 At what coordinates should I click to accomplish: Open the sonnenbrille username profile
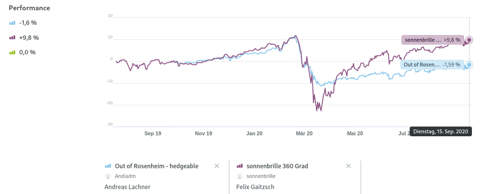[261, 177]
